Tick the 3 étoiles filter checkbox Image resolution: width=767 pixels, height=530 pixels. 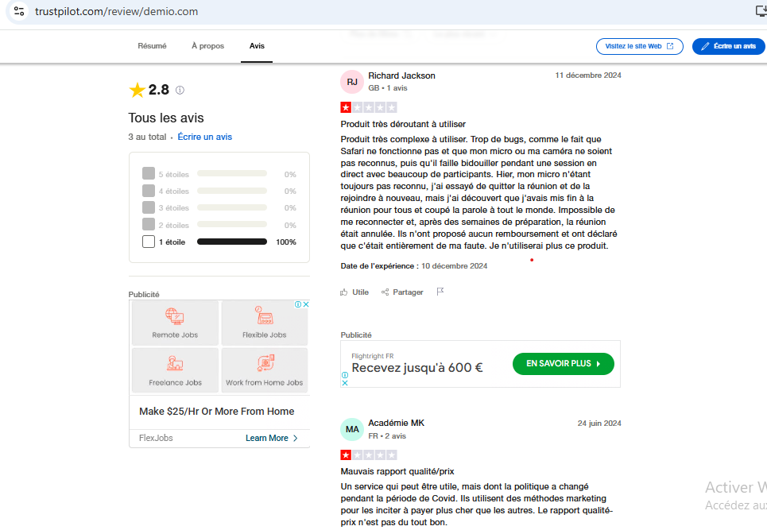[149, 207]
